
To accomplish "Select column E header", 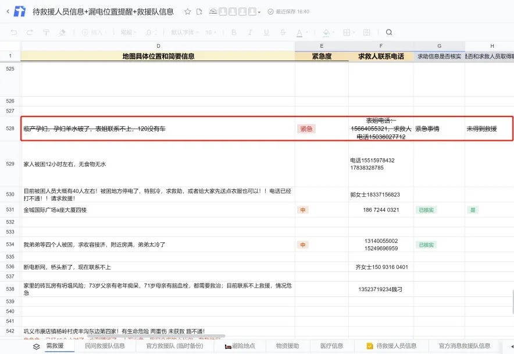I will [x=322, y=46].
